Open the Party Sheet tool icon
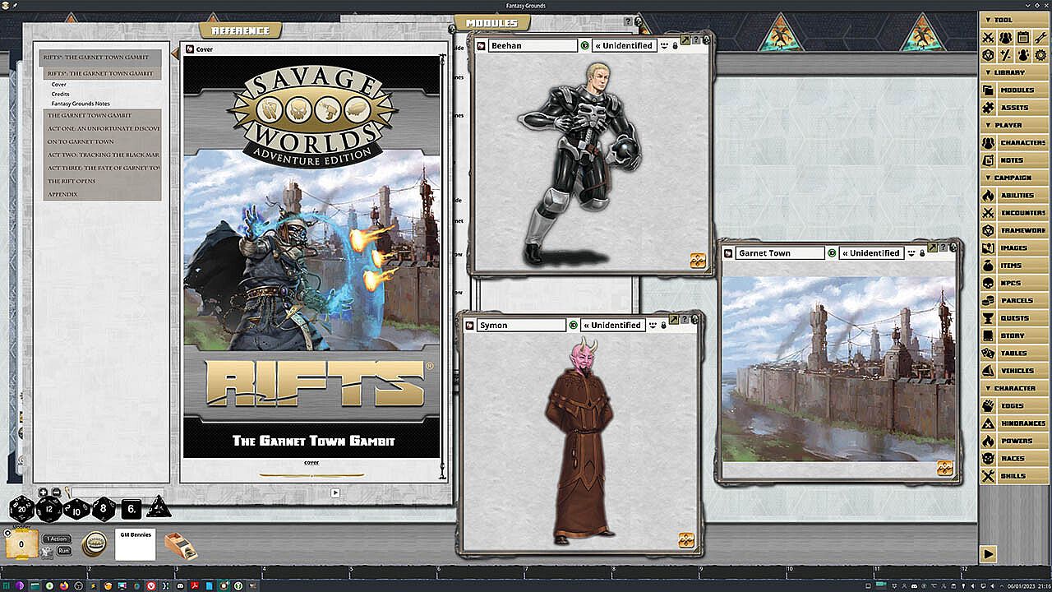Image resolution: width=1052 pixels, height=592 pixels. (1006, 38)
